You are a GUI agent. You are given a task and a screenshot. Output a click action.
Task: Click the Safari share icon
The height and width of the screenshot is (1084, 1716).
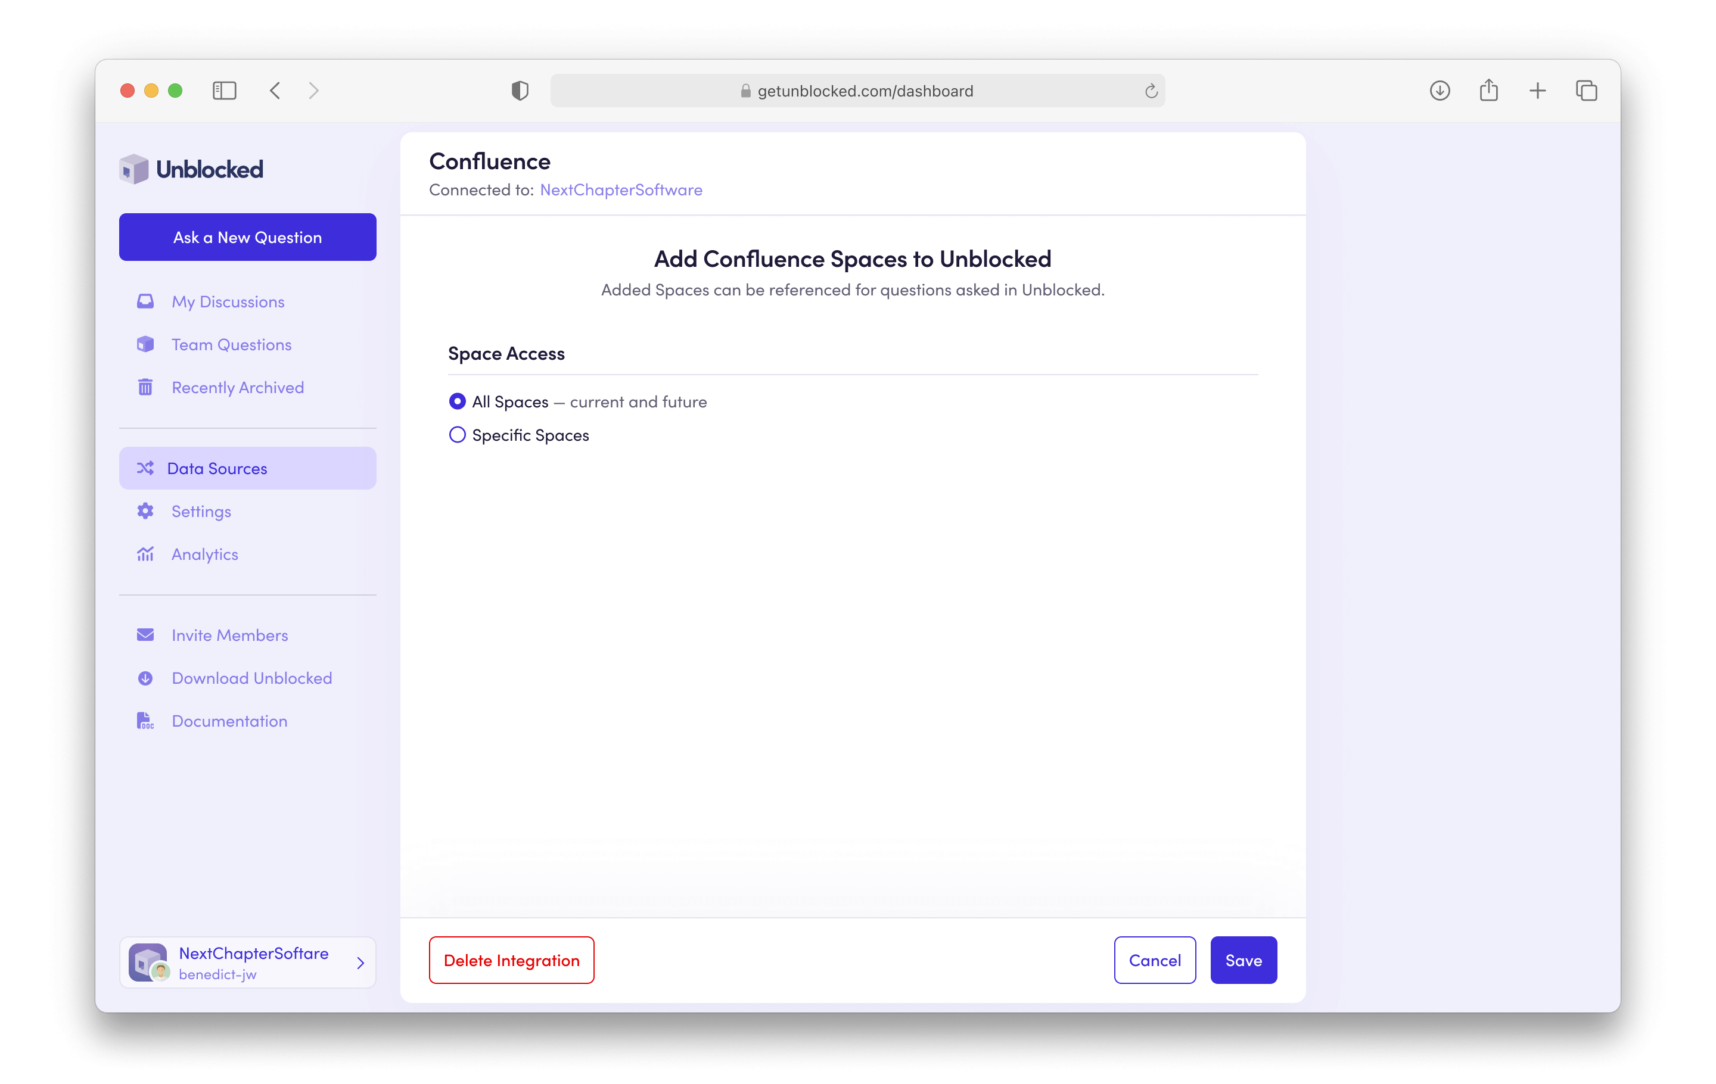click(x=1488, y=90)
